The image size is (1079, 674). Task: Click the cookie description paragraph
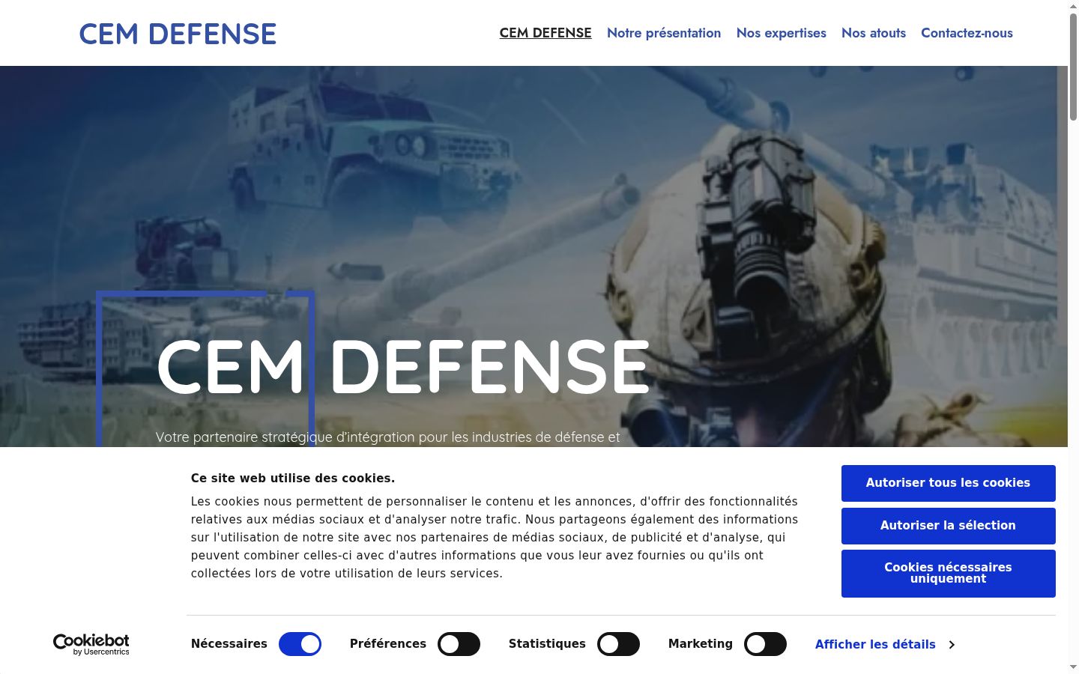pyautogui.click(x=495, y=537)
